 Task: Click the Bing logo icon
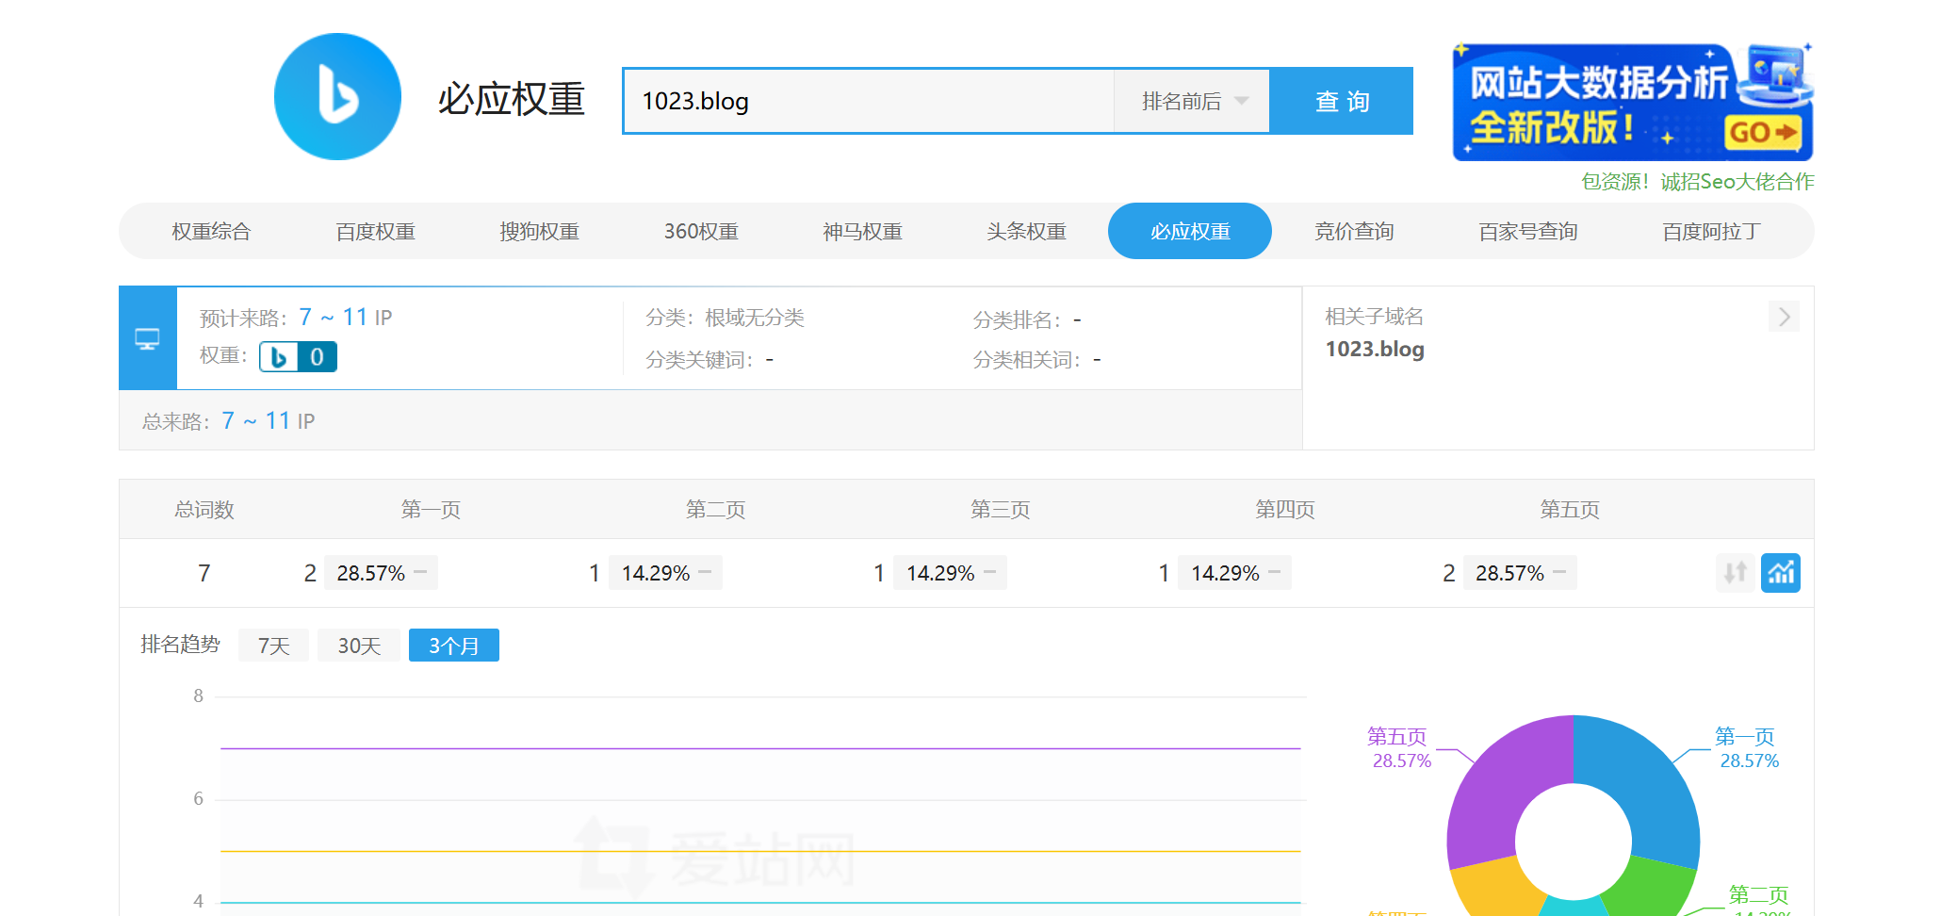click(337, 97)
